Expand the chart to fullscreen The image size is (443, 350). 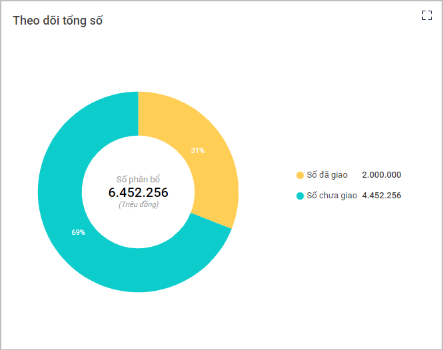pos(427,16)
